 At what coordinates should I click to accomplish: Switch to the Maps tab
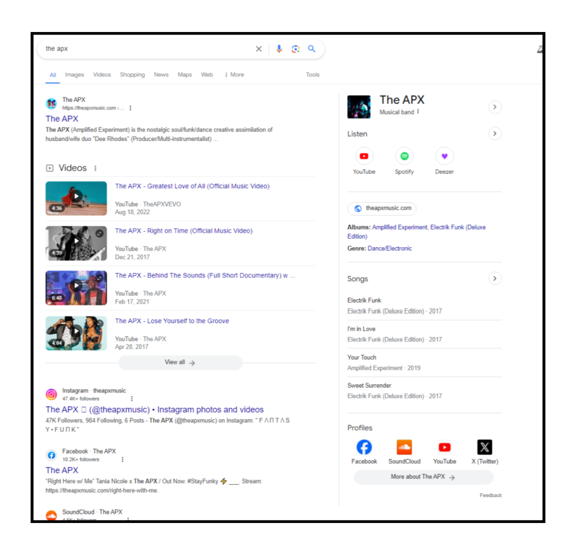pos(184,75)
